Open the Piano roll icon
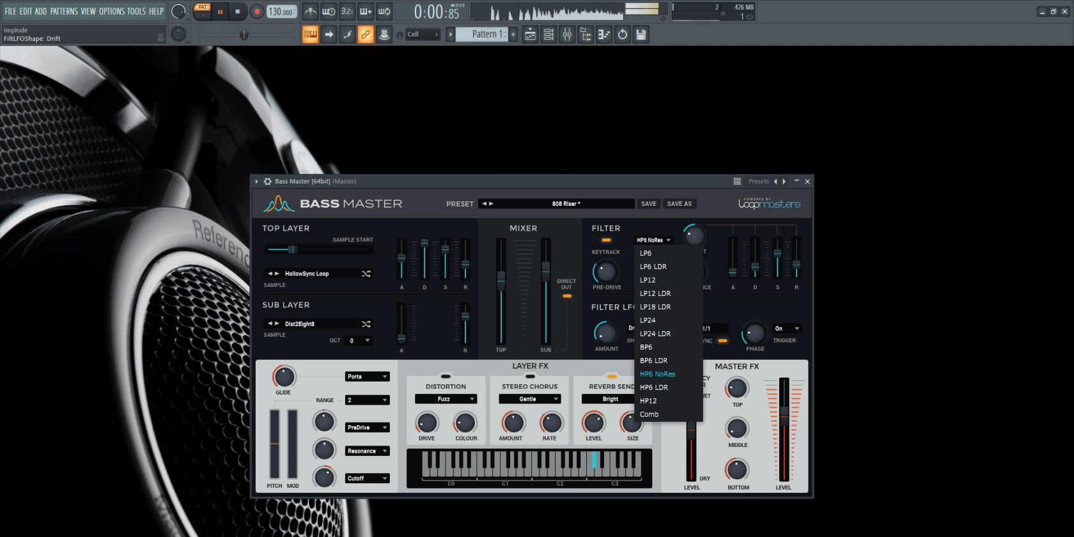This screenshot has height=537, width=1074. (x=604, y=35)
